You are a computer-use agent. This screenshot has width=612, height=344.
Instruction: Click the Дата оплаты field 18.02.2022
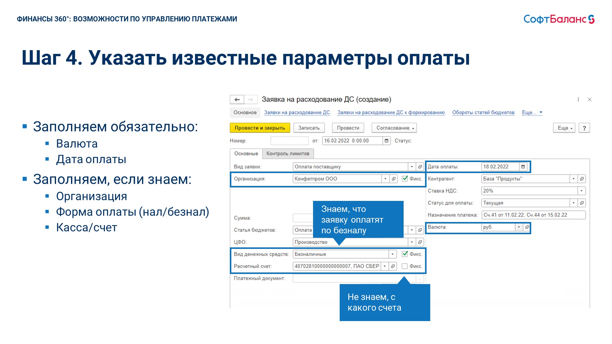tap(500, 167)
